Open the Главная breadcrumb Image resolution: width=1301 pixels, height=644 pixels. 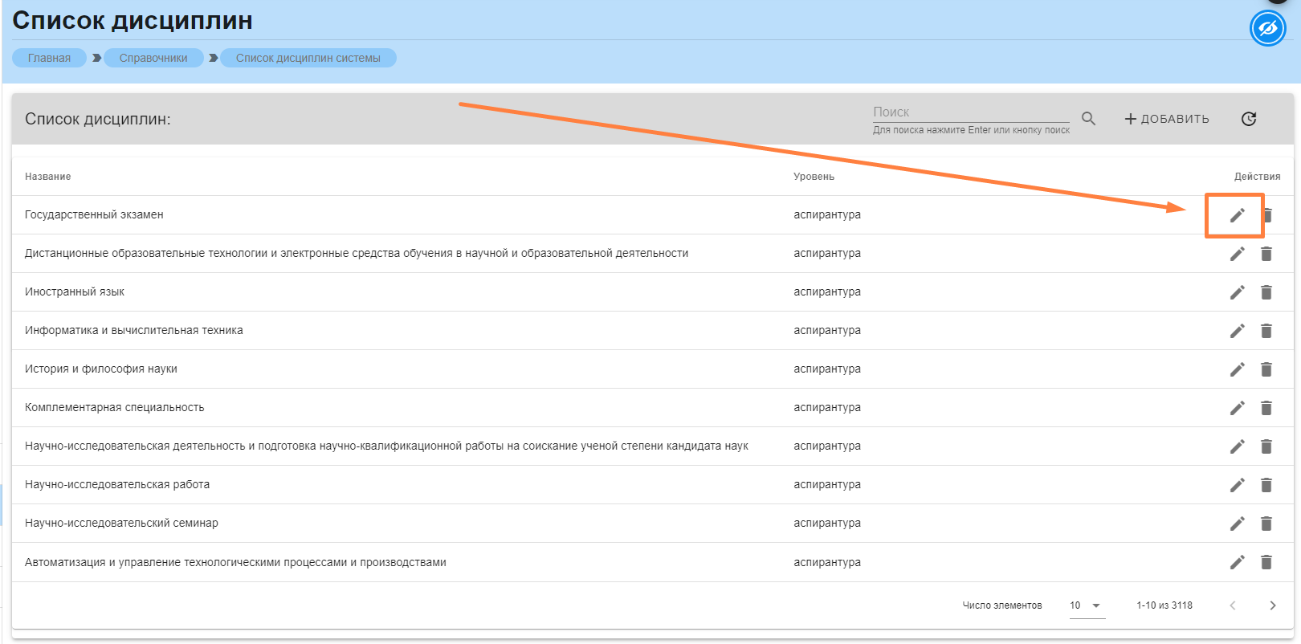[49, 58]
